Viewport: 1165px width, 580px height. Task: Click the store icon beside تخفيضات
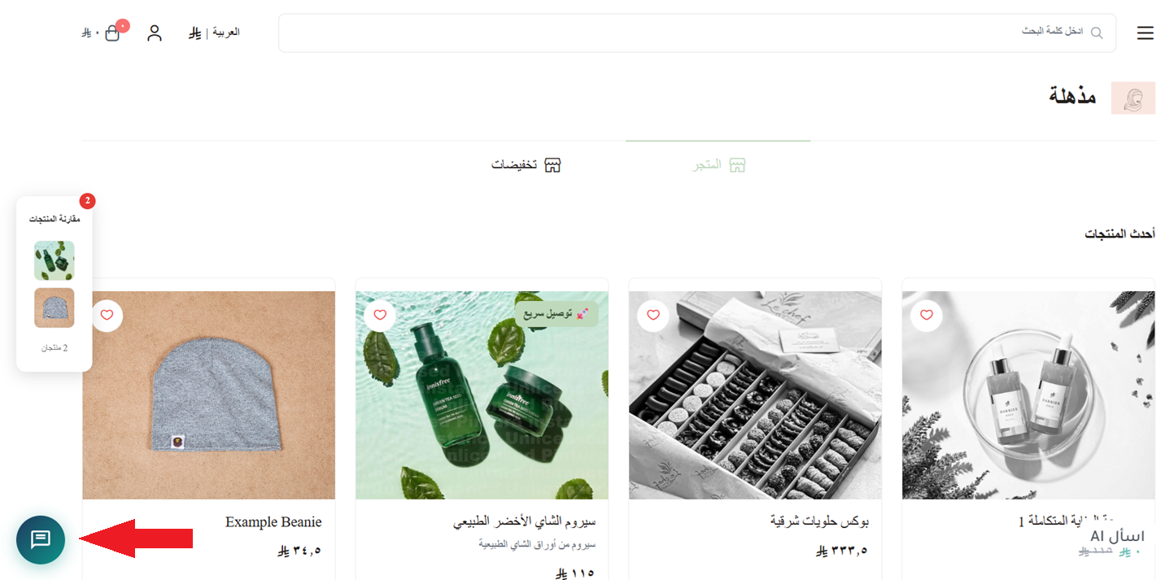tap(552, 165)
